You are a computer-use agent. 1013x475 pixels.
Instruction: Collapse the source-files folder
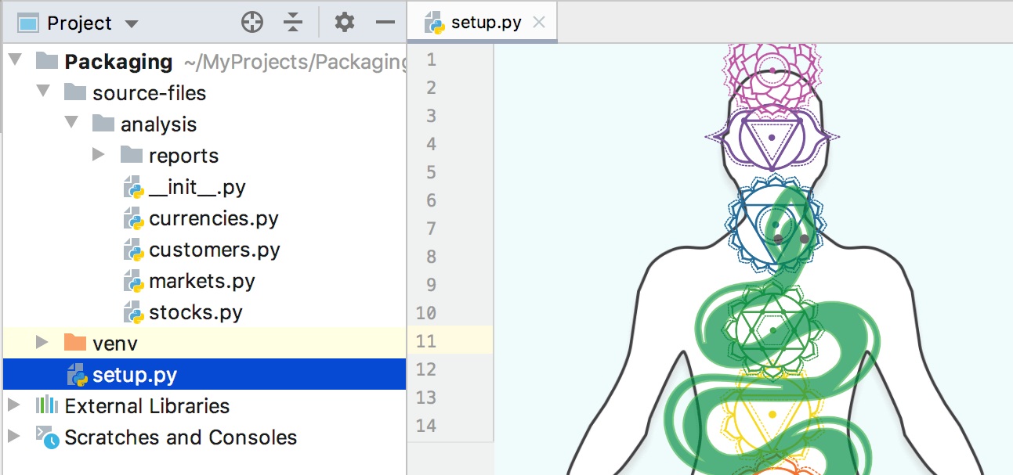pos(43,92)
